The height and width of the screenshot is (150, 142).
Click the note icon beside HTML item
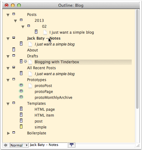pos(21,115)
